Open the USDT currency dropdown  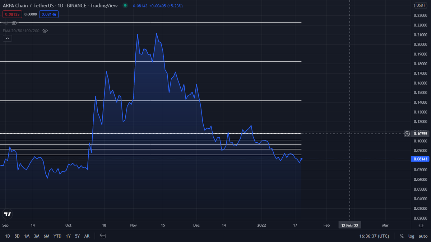(420, 5)
